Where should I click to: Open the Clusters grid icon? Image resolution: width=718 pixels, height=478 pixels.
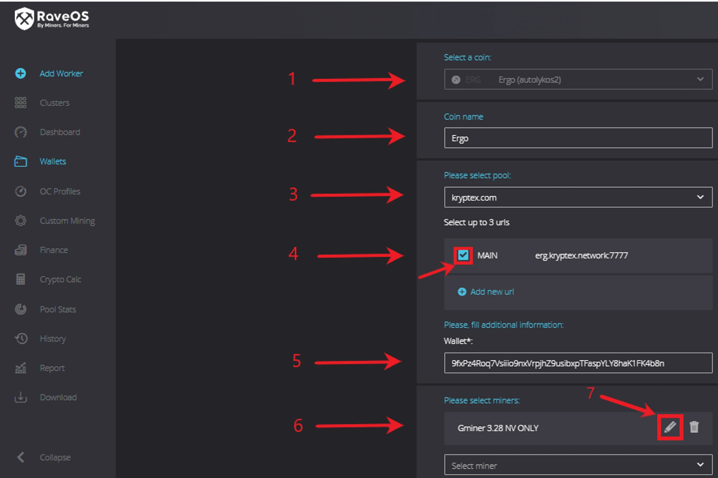(x=20, y=103)
